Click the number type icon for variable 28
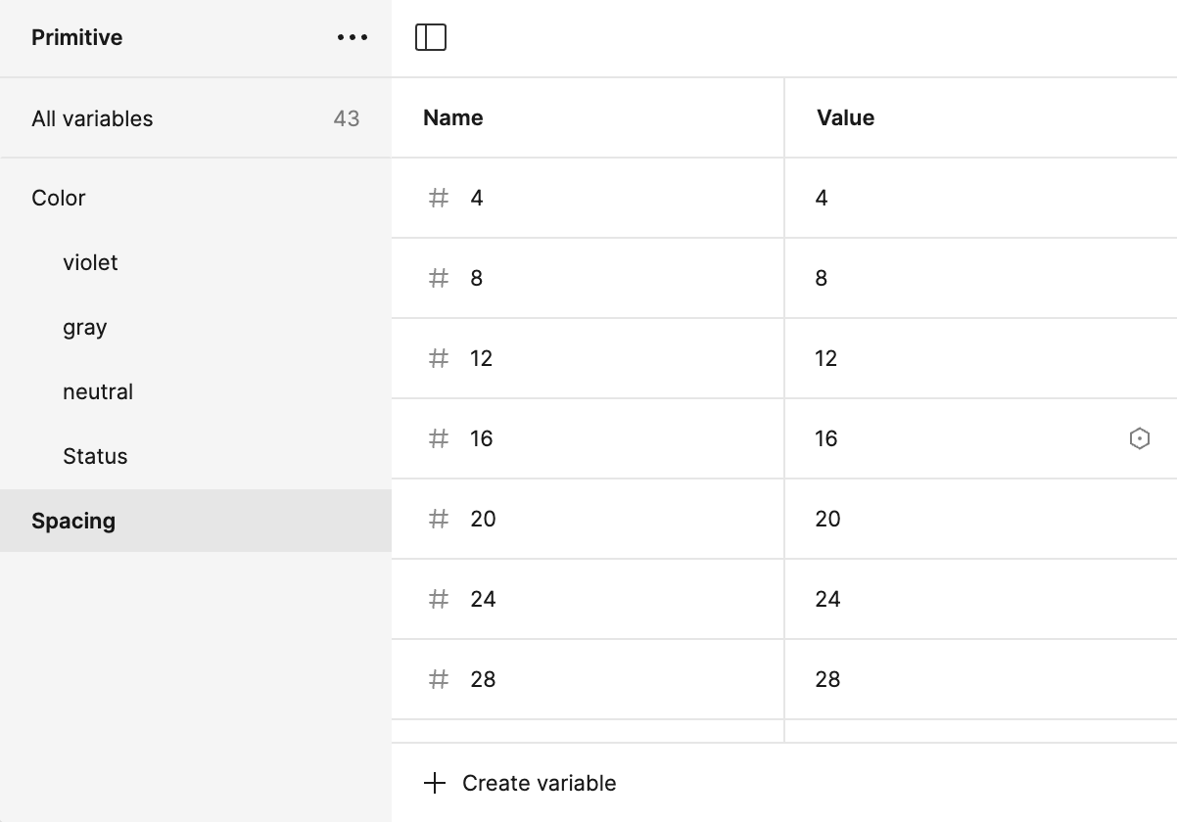Viewport: 1177px width, 822px height. 439,679
